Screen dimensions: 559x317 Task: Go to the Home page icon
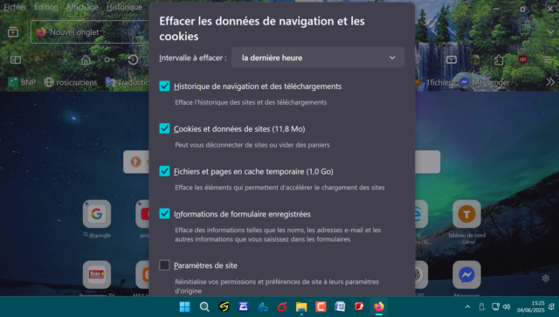click(x=86, y=59)
